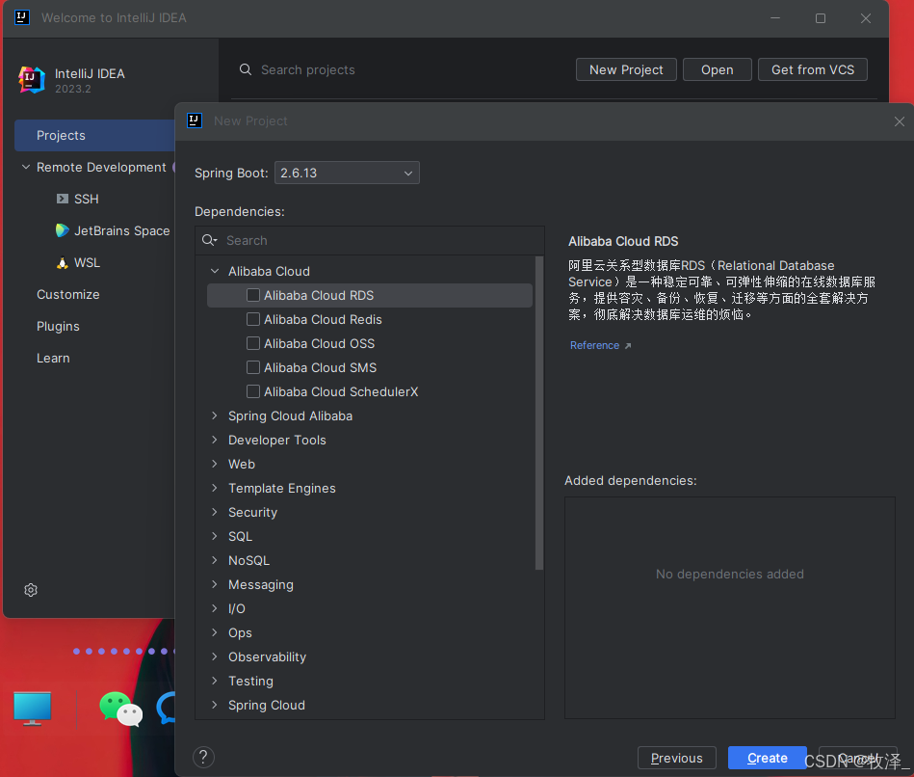Toggle the Alibaba Cloud SchedulerX checkbox
The width and height of the screenshot is (914, 777).
coord(253,392)
